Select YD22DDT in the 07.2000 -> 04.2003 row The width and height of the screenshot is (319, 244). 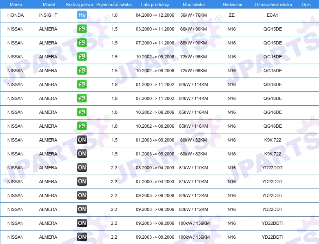[x=272, y=182]
